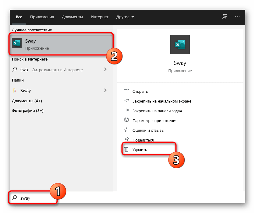Switch to the Документы tab

click(72, 17)
